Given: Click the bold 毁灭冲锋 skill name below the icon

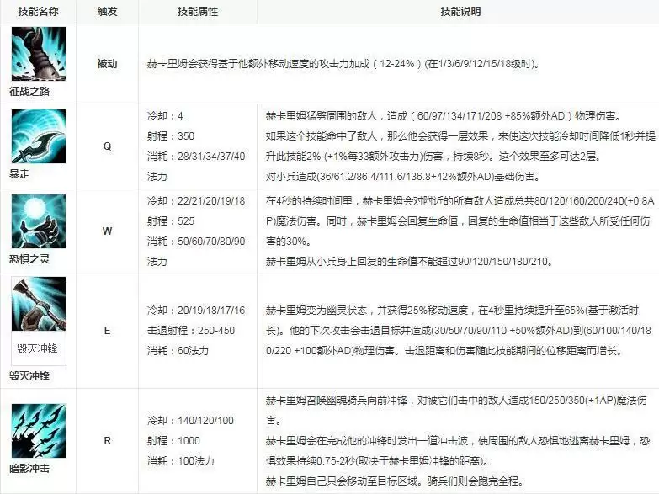Looking at the screenshot, I should tap(29, 375).
